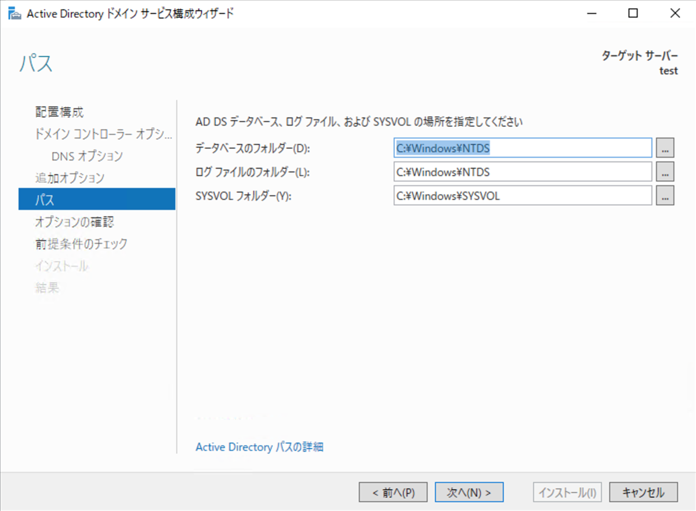Click the SYSVOL フォルダー path field

pos(522,196)
